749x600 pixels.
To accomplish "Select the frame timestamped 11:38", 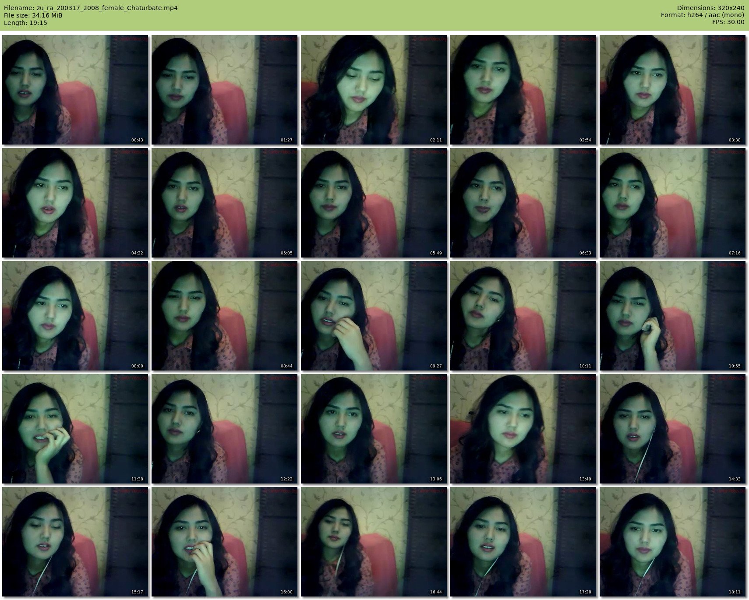I will [x=75, y=429].
